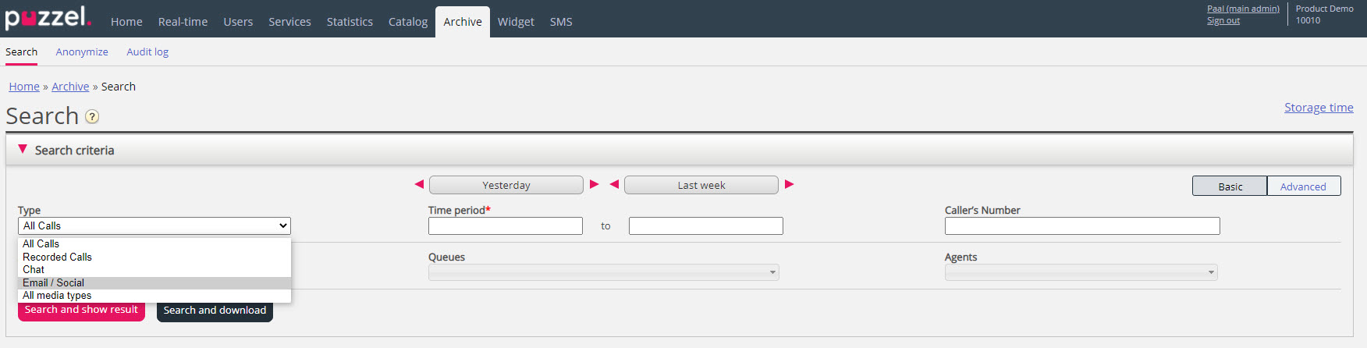This screenshot has width=1367, height=348.
Task: Switch to the Anonymize tab
Action: (x=82, y=52)
